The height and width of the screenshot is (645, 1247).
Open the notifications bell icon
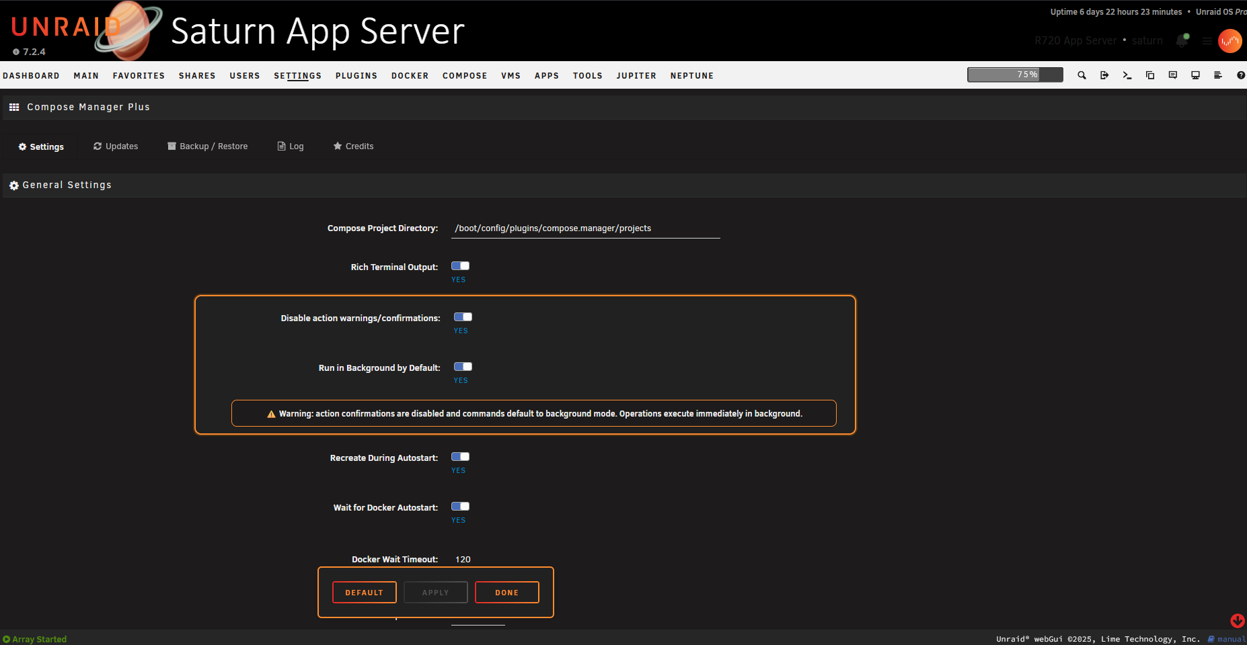(x=1182, y=40)
